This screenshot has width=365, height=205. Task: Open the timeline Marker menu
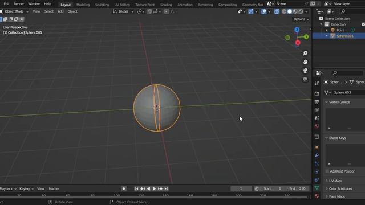(54, 188)
